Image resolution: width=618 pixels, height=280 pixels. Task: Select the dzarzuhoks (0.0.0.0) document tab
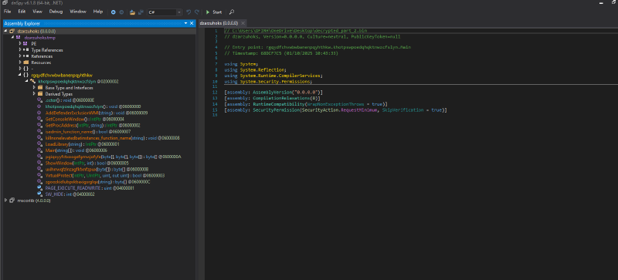pos(219,23)
